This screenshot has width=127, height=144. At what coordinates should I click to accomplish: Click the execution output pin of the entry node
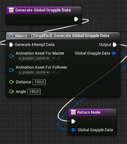pos(76,19)
